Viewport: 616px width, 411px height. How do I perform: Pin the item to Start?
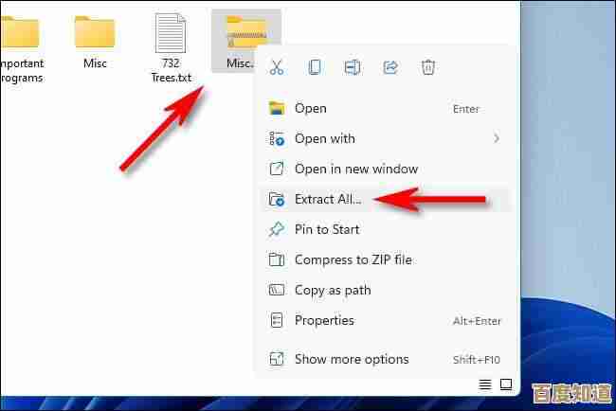327,229
